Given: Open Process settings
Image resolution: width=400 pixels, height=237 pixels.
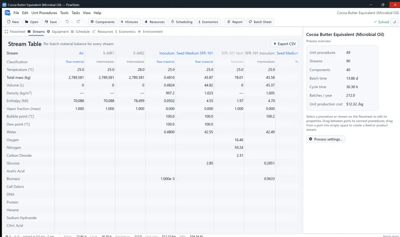Looking at the screenshot, I should pyautogui.click(x=326, y=139).
